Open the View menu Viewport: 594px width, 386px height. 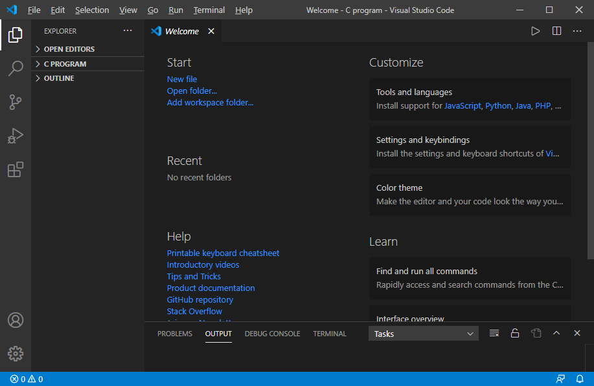tap(128, 10)
